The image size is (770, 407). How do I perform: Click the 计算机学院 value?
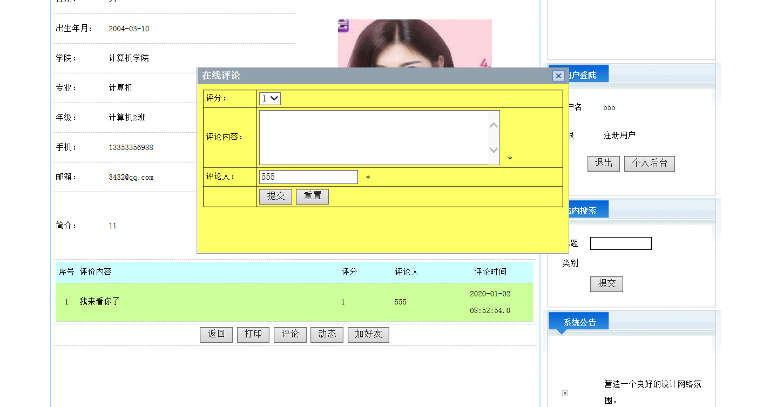[x=129, y=58]
